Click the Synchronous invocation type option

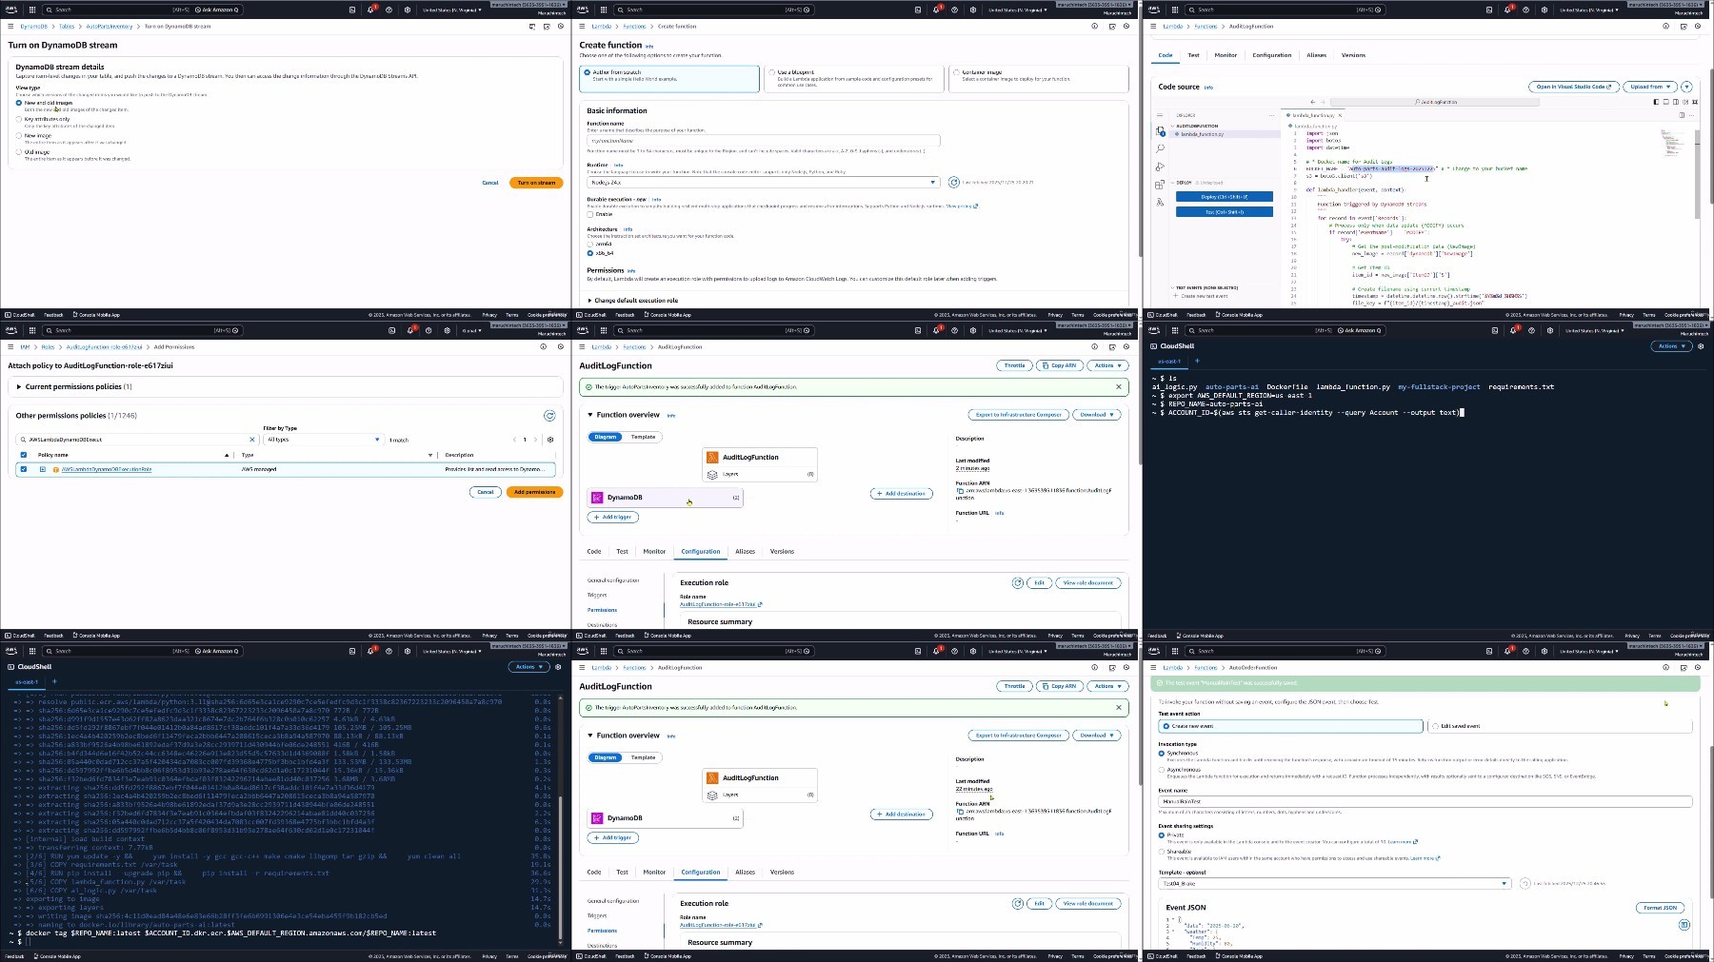point(1162,754)
